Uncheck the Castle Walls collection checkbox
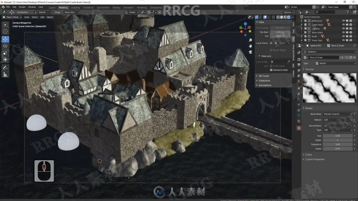 pyautogui.click(x=305, y=25)
